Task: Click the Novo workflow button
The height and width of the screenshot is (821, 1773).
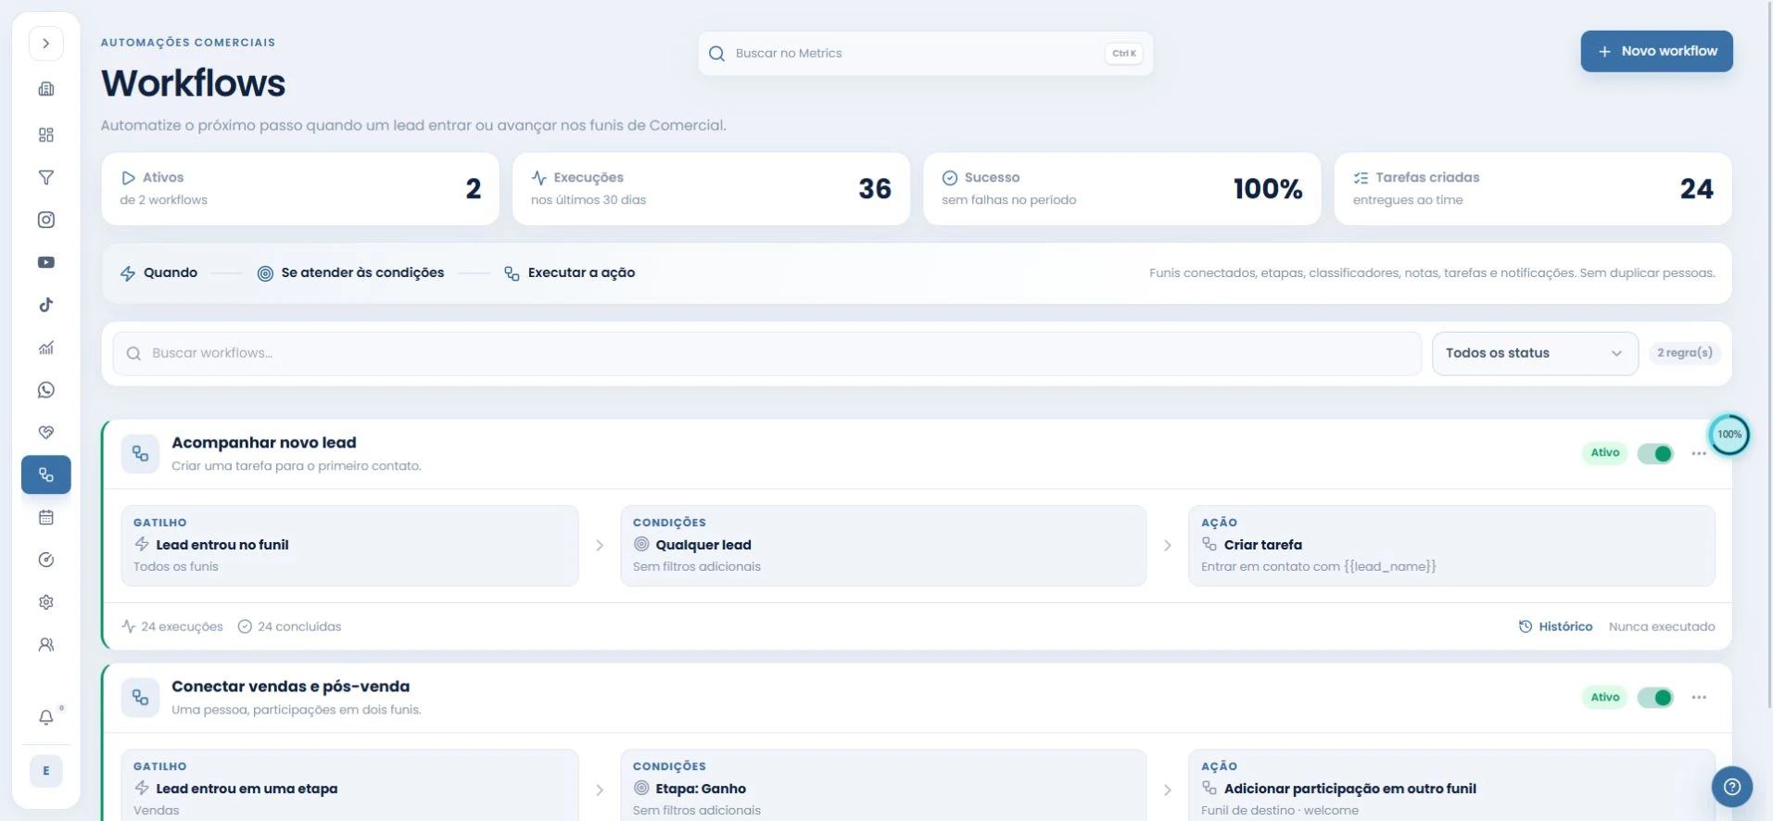Action: tap(1656, 51)
